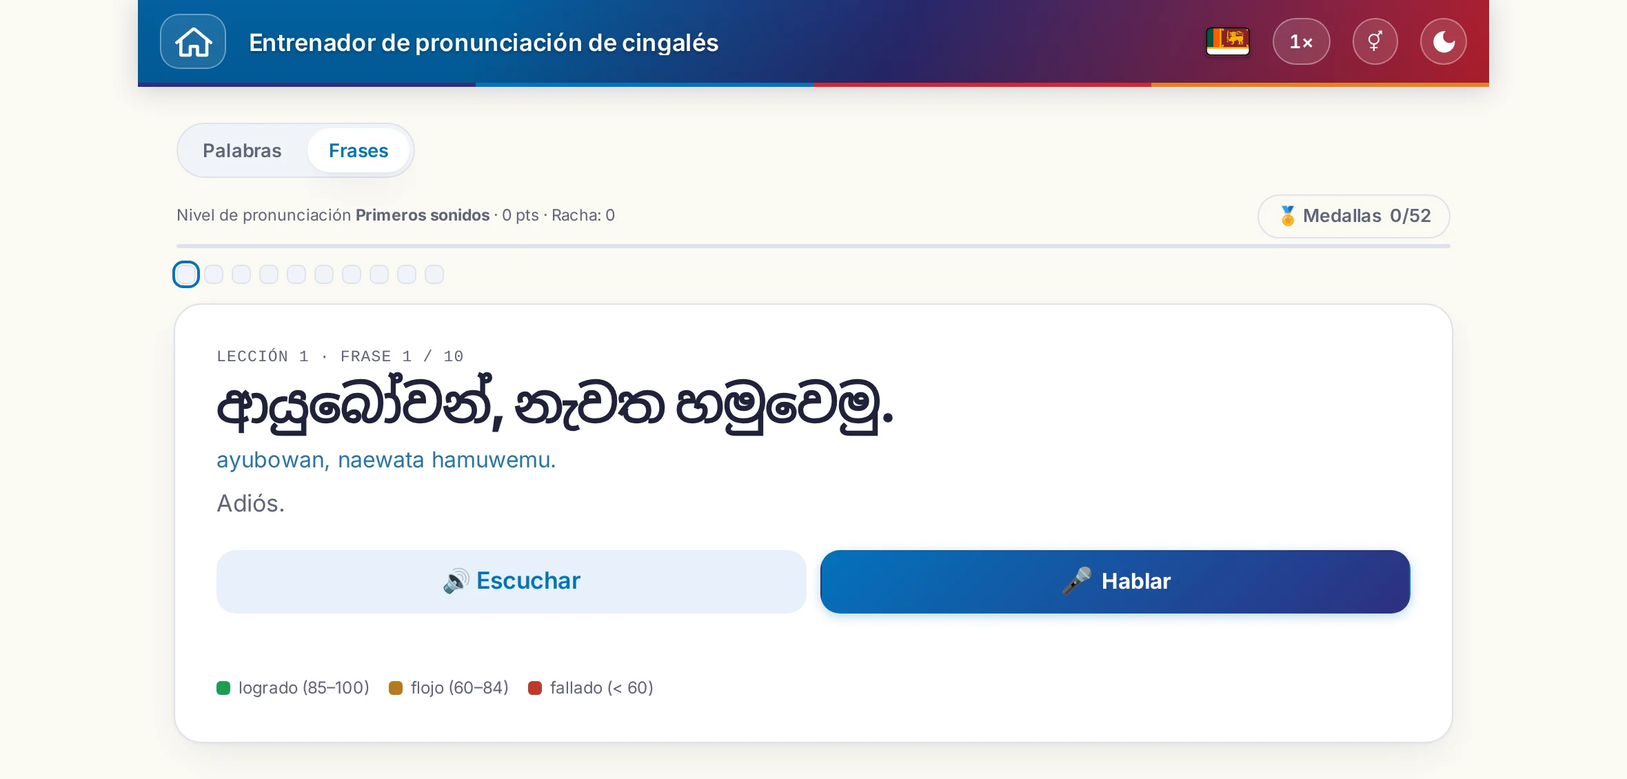Viewport: 1627px width, 779px height.
Task: Toggle voice gender icon
Action: pos(1375,41)
